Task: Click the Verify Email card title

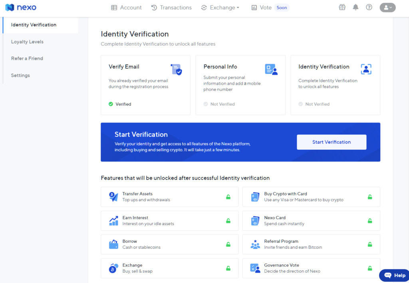Action: 124,67
